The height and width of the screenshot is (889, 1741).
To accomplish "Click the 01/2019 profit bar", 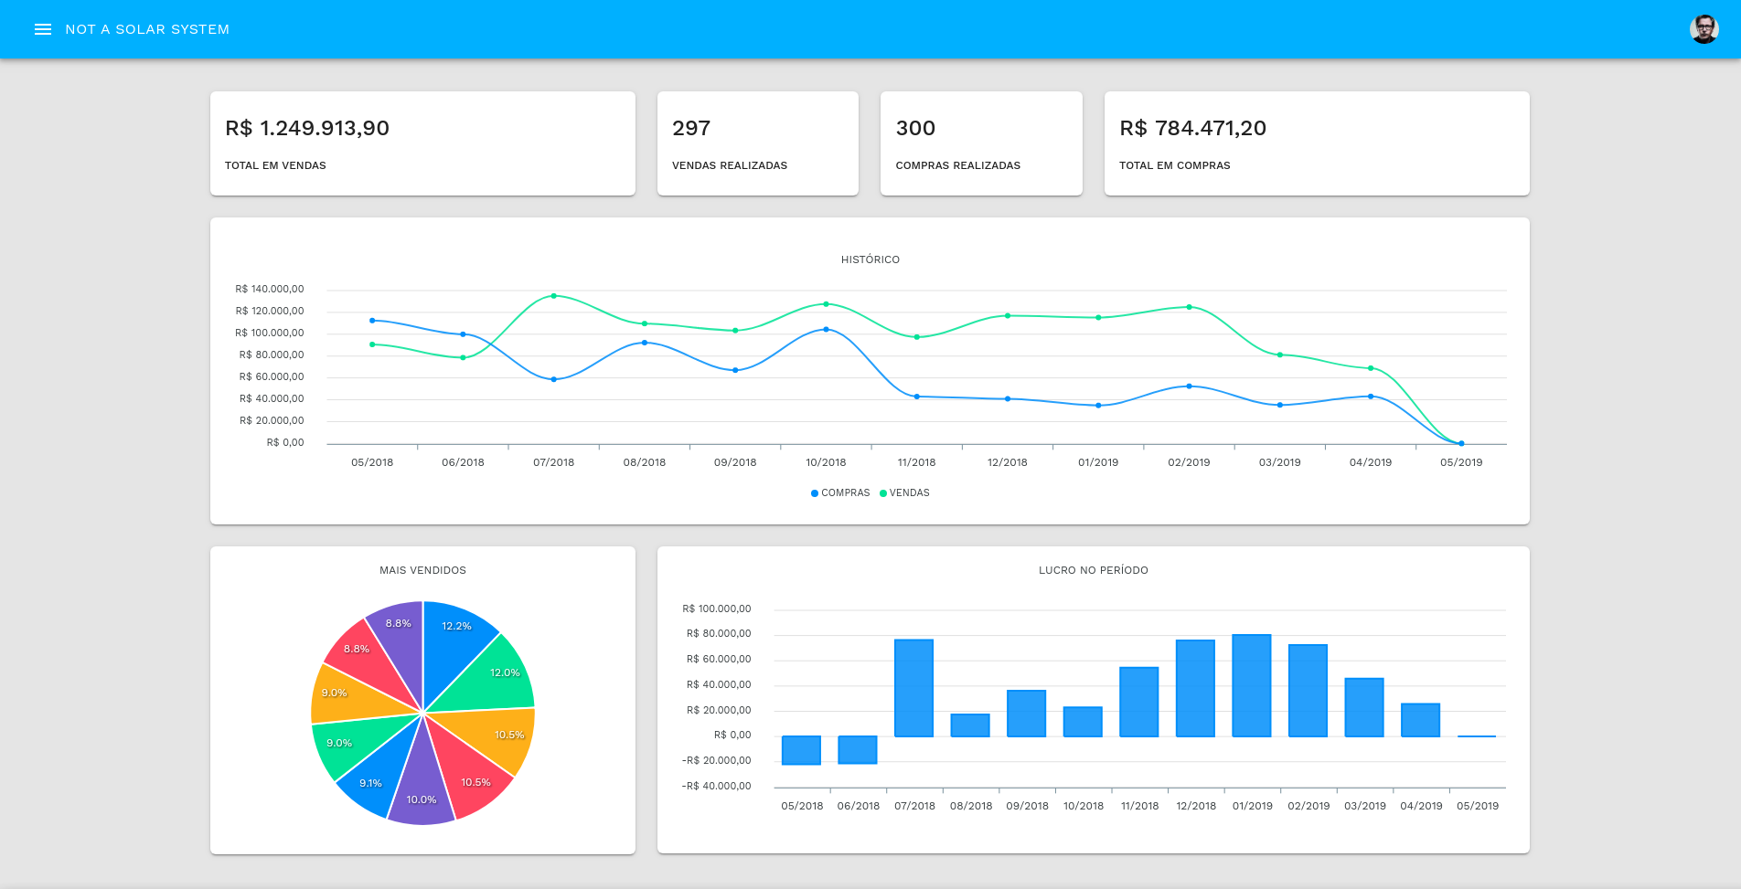I will pyautogui.click(x=1252, y=685).
